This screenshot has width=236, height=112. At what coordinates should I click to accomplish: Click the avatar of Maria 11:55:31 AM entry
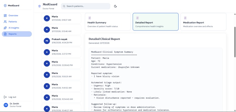47,75
